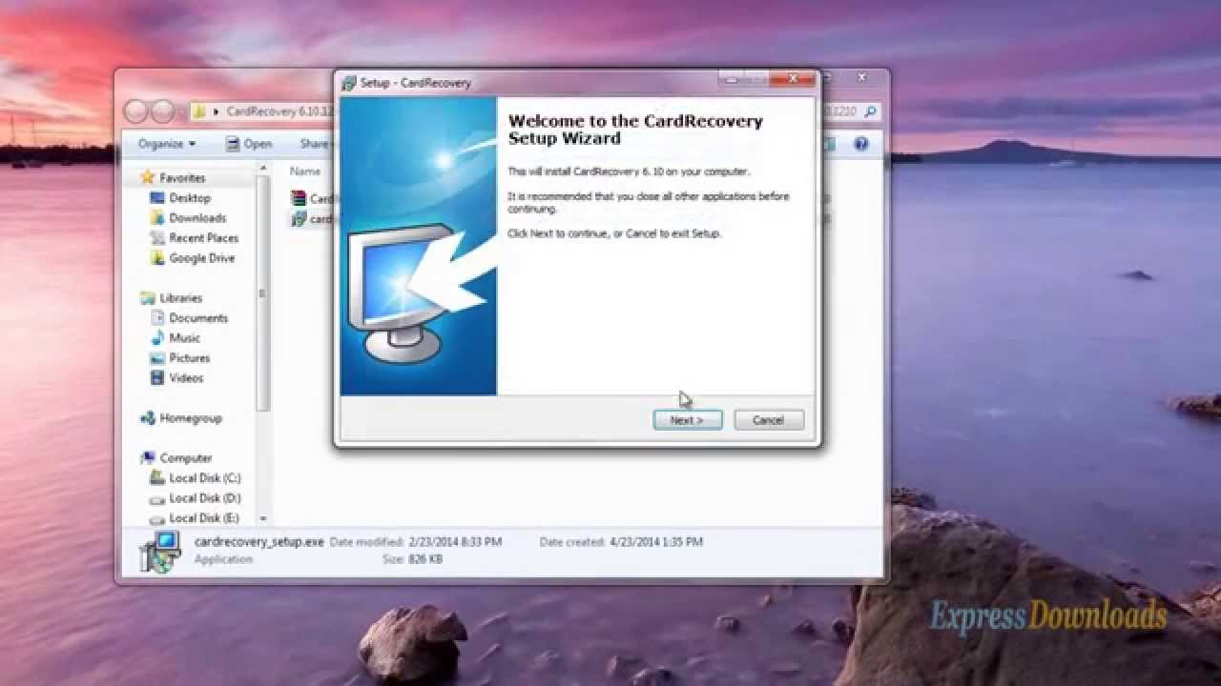Select Libraries in navigation pane

pyautogui.click(x=180, y=298)
